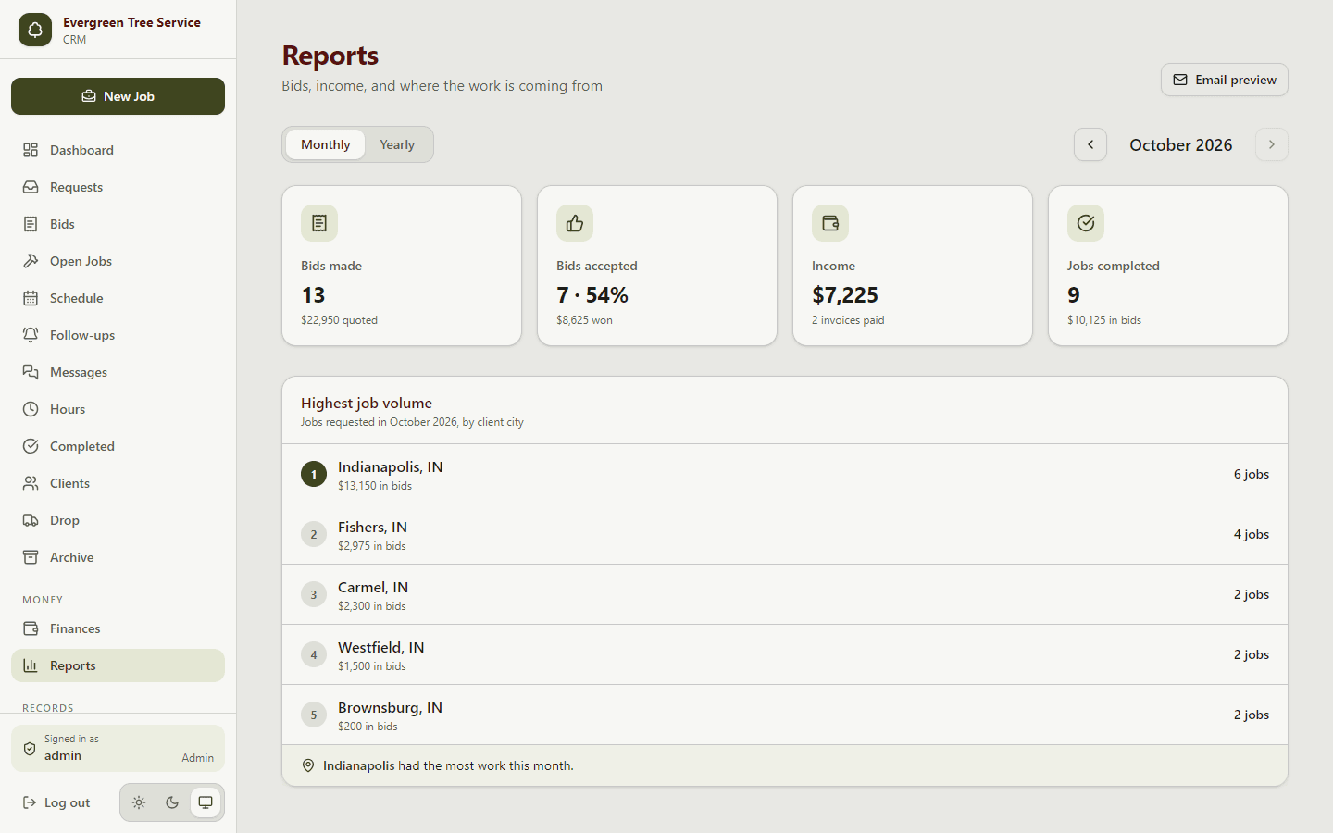1333x833 pixels.
Task: Click the 9 jobs completed value
Action: [x=1074, y=295]
